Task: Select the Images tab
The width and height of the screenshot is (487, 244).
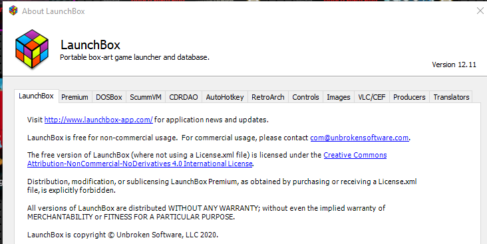Action: point(339,97)
